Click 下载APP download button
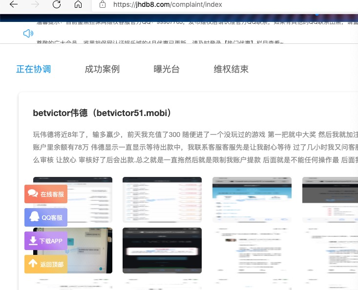Screen dimensions: 358x290 (46, 241)
